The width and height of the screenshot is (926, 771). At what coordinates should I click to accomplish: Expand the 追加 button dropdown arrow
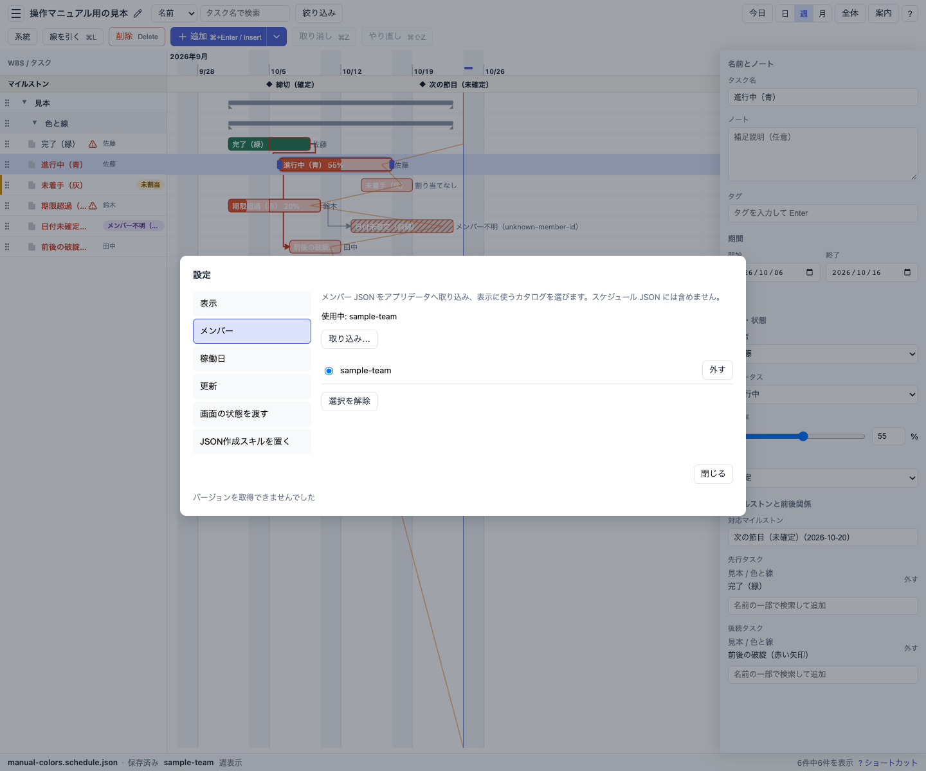pyautogui.click(x=277, y=37)
